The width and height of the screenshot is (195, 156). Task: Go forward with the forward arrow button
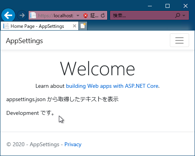(22, 15)
